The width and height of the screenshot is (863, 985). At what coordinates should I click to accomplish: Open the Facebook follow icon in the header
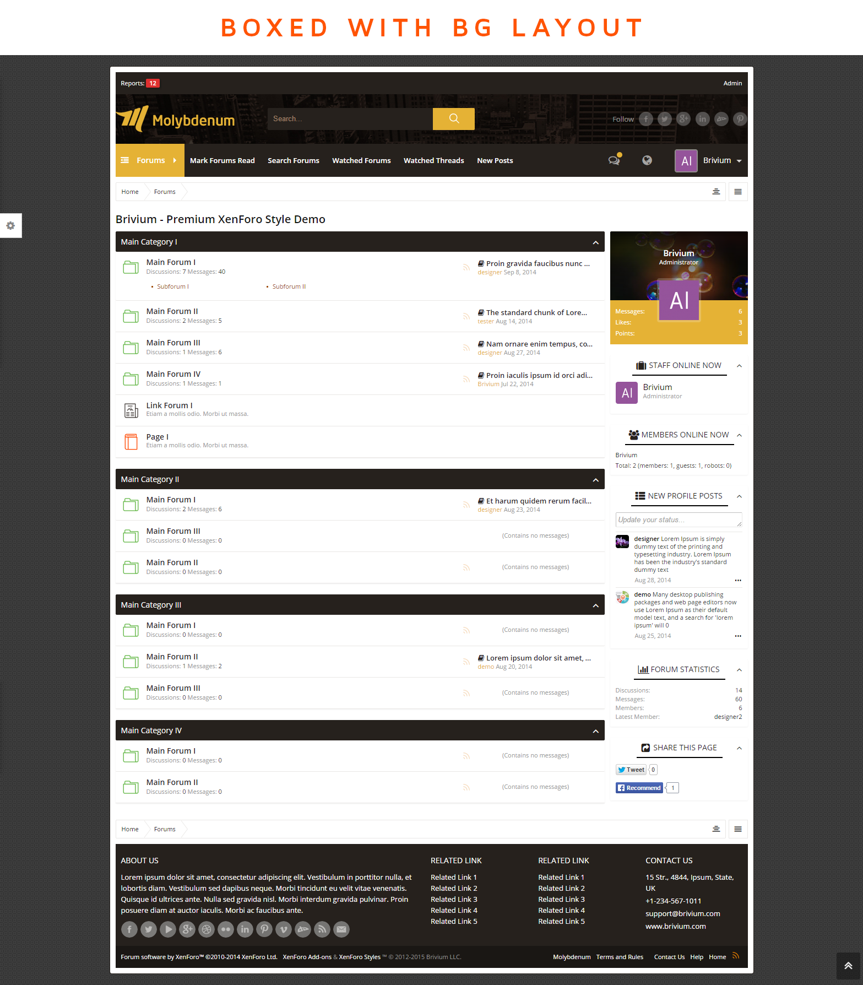click(x=646, y=119)
